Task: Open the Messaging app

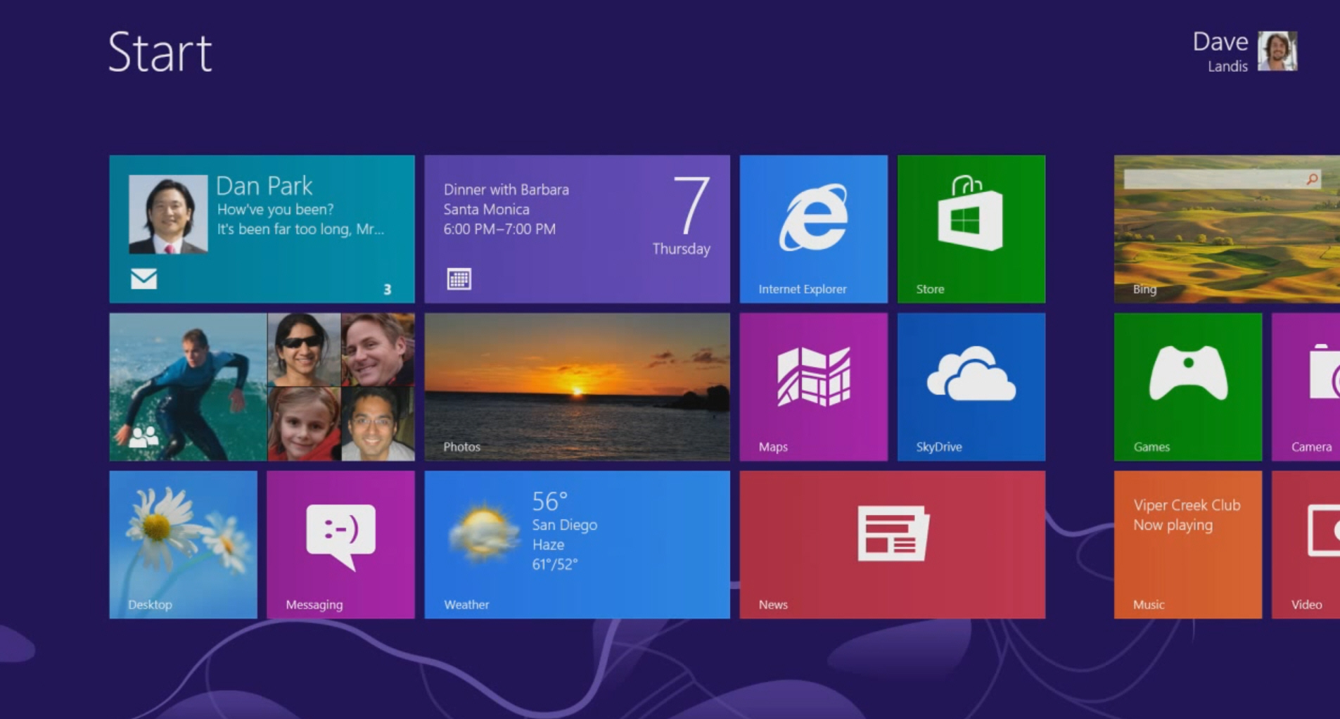Action: coord(340,545)
